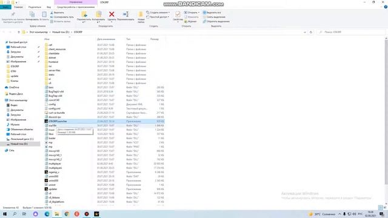Viewport: 388px width, 218px height.
Task: Click History (Журнал) in the ribbon
Action: 190,22
